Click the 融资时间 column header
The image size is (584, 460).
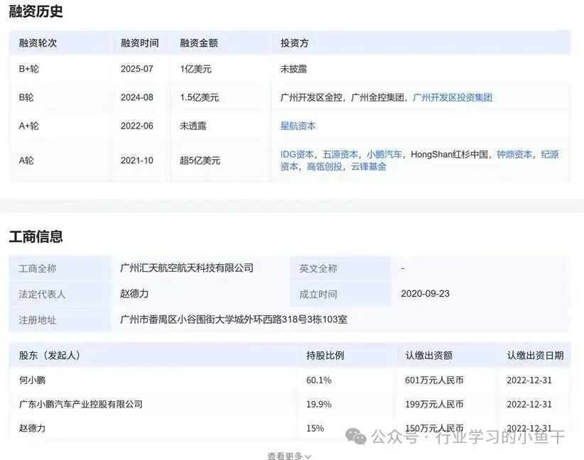[x=140, y=43]
